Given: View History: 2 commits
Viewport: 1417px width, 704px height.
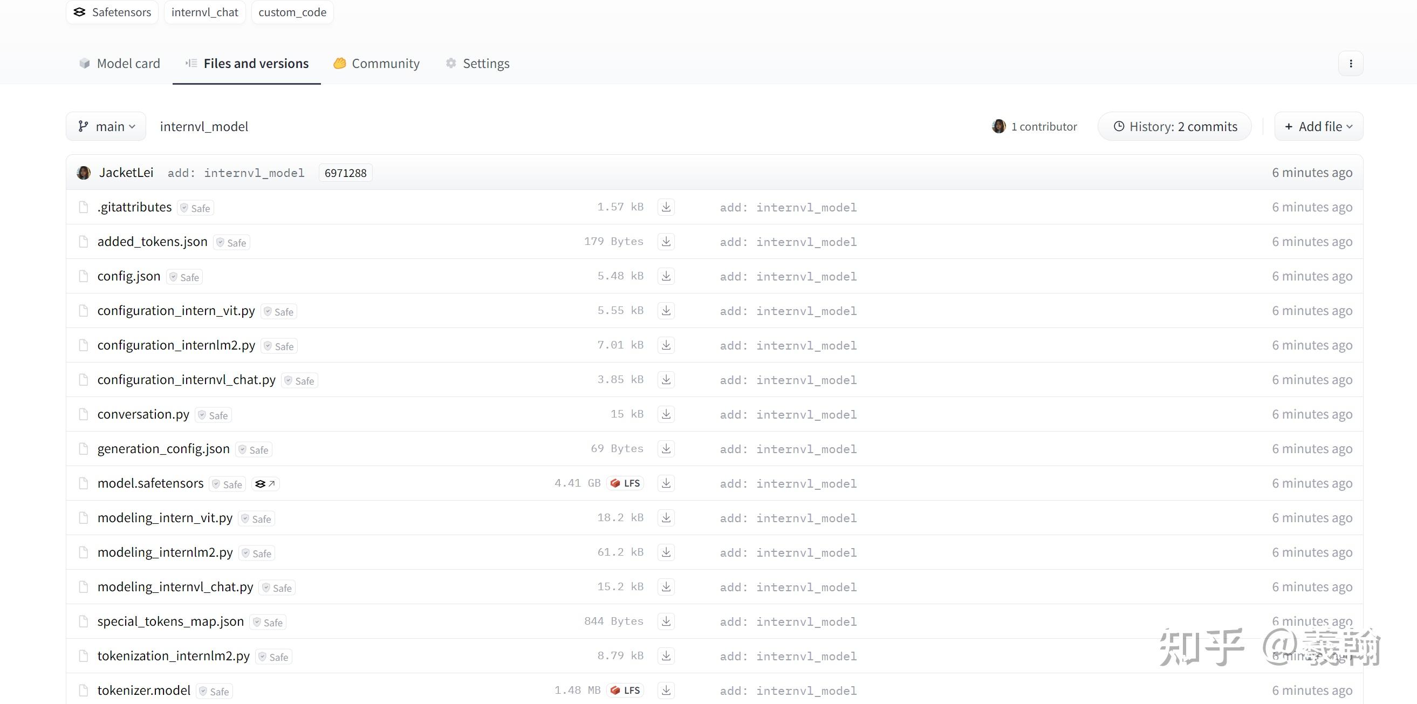Looking at the screenshot, I should pyautogui.click(x=1174, y=126).
